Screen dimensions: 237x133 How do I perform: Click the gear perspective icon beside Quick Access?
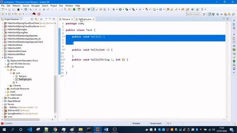218,14
